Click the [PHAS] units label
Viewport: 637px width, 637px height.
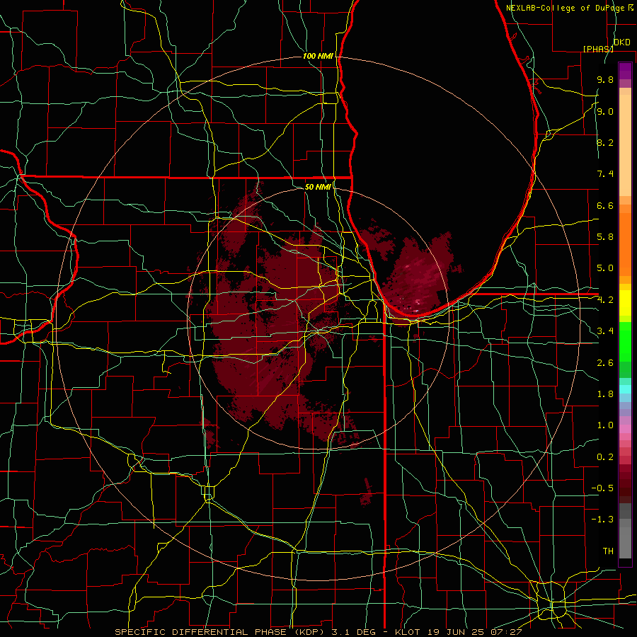598,49
